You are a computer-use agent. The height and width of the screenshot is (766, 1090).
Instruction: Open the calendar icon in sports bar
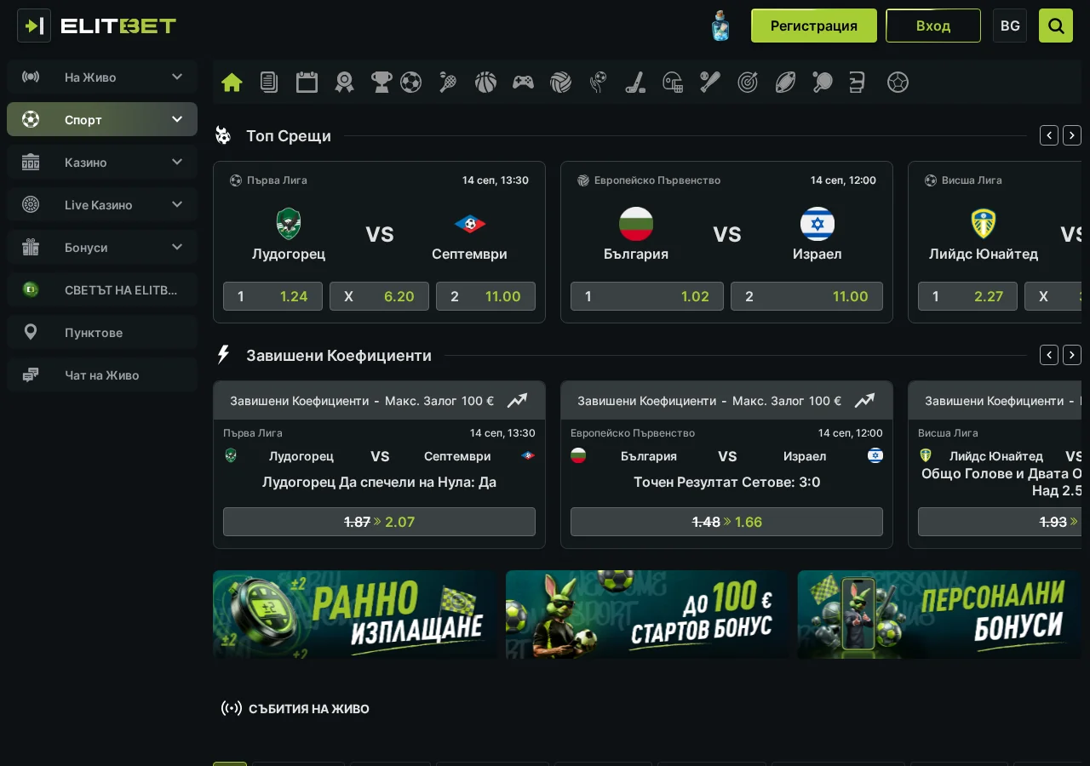(x=307, y=83)
